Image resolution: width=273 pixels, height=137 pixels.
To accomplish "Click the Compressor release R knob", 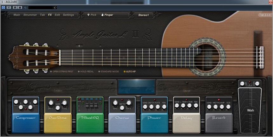I will 30,107.
